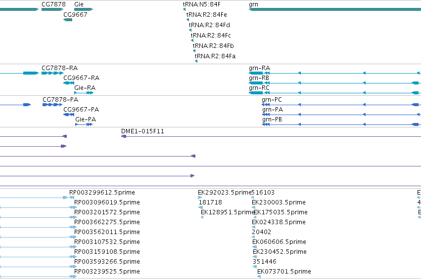Click the grn-RA thick exon block

click(x=256, y=73)
